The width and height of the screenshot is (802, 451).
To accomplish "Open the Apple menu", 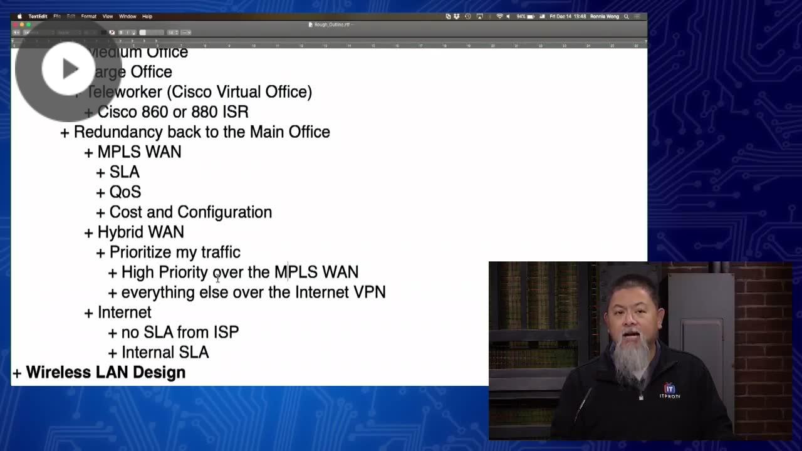I will pos(19,16).
